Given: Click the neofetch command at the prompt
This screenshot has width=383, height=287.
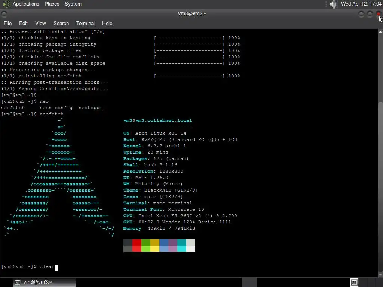Looking at the screenshot, I should point(52,114).
